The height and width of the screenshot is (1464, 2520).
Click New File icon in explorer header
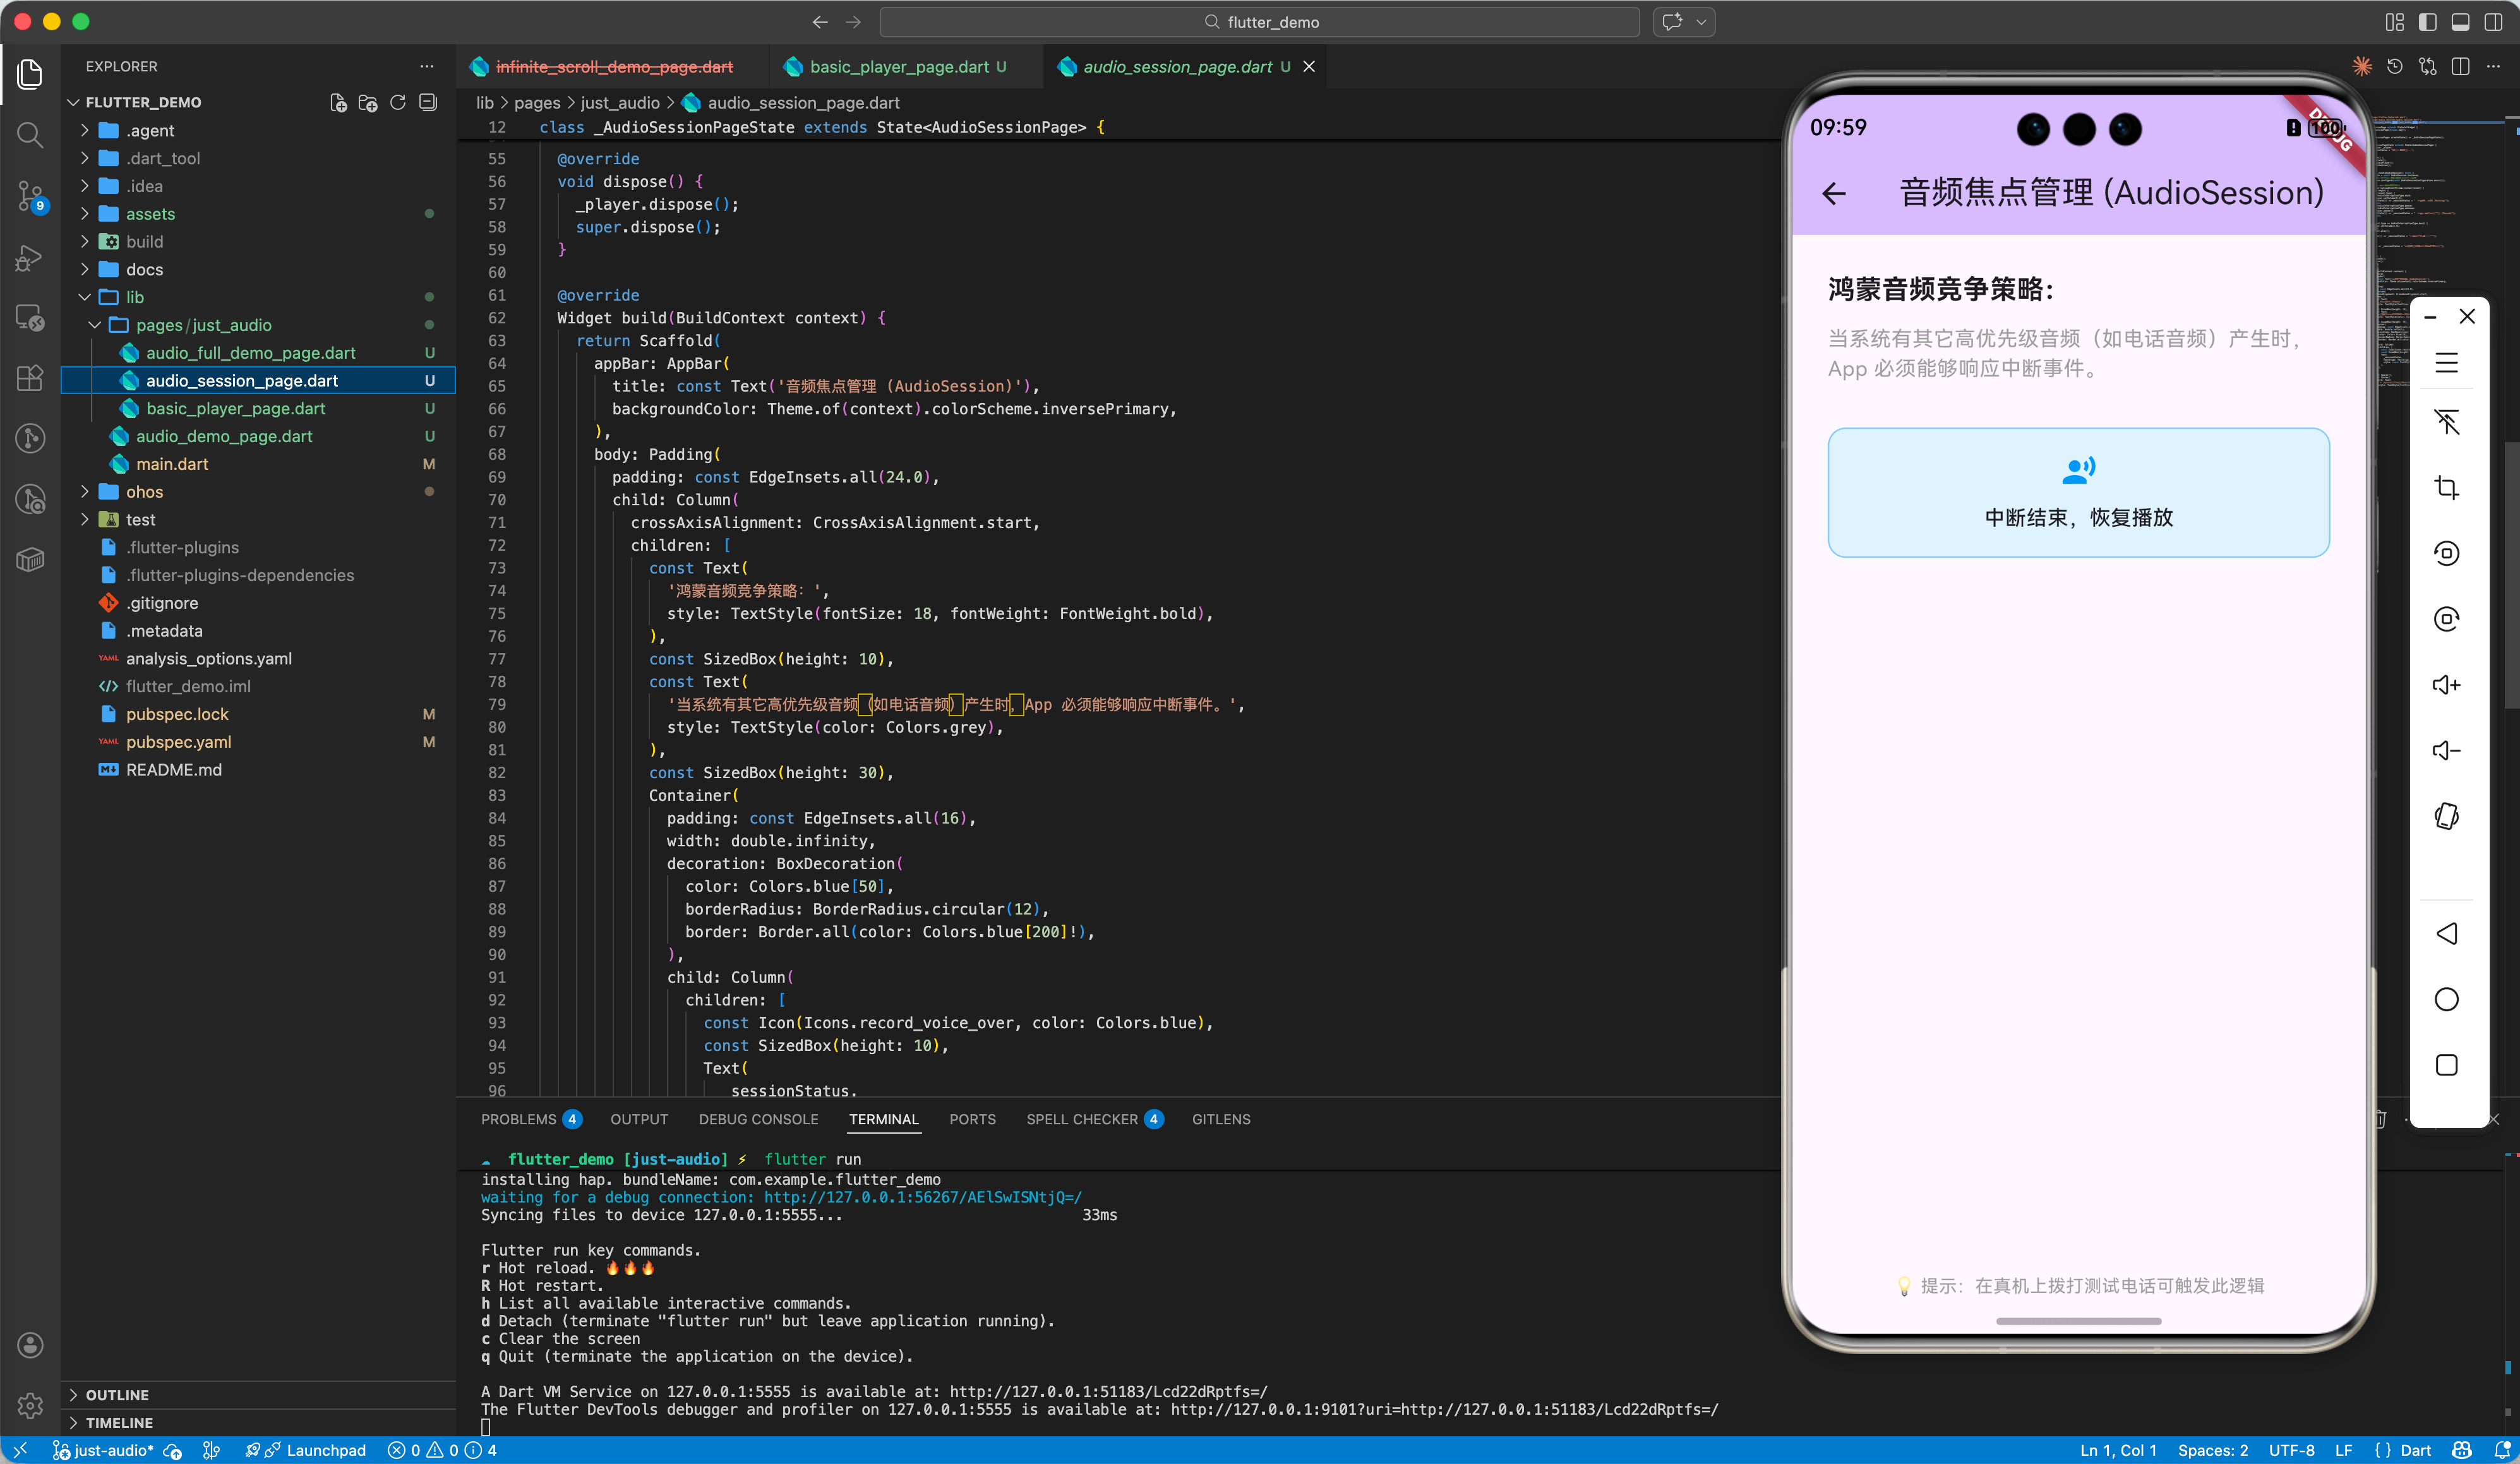[338, 103]
